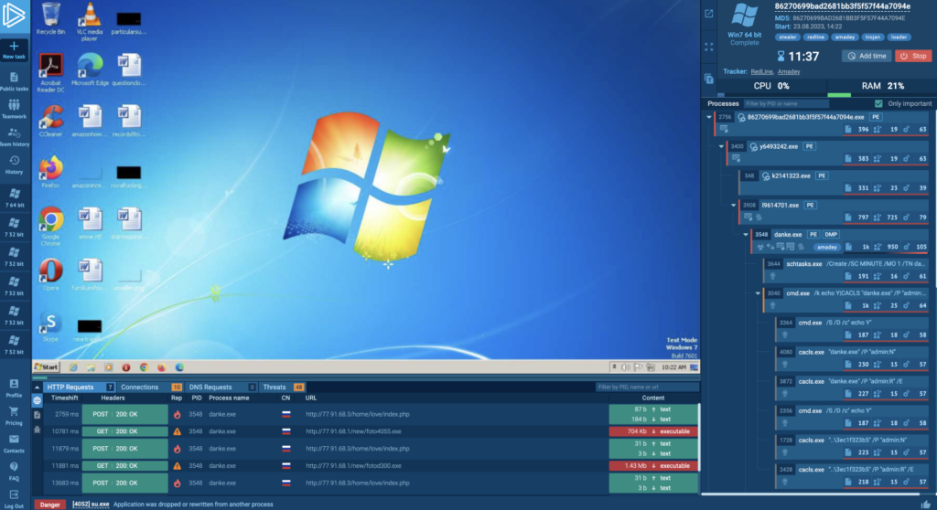
Task: Follow the RedLine tracker link
Action: 761,71
